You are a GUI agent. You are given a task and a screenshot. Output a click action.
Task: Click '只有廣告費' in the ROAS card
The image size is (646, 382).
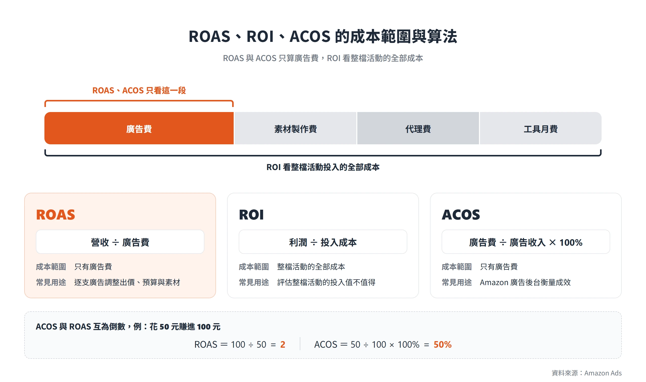[93, 267]
